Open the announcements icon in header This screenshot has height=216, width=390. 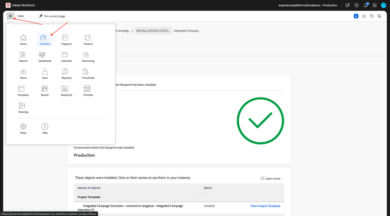point(347,5)
